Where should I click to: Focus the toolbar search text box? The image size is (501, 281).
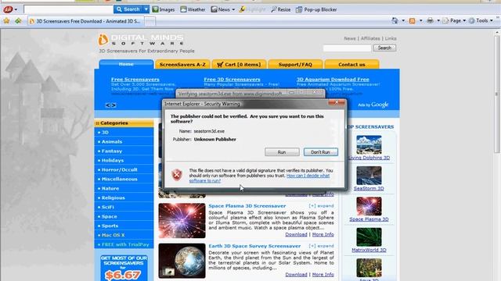68,9
